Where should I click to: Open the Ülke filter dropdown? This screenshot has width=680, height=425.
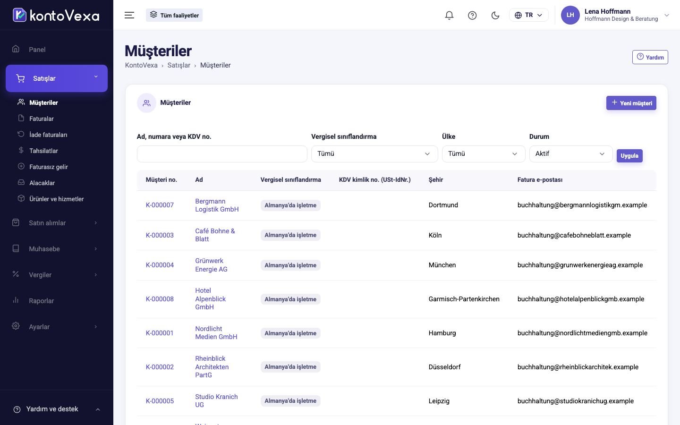coord(483,153)
